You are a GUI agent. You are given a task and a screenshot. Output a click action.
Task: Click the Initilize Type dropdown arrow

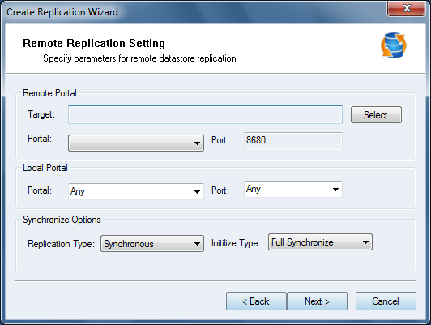point(365,242)
